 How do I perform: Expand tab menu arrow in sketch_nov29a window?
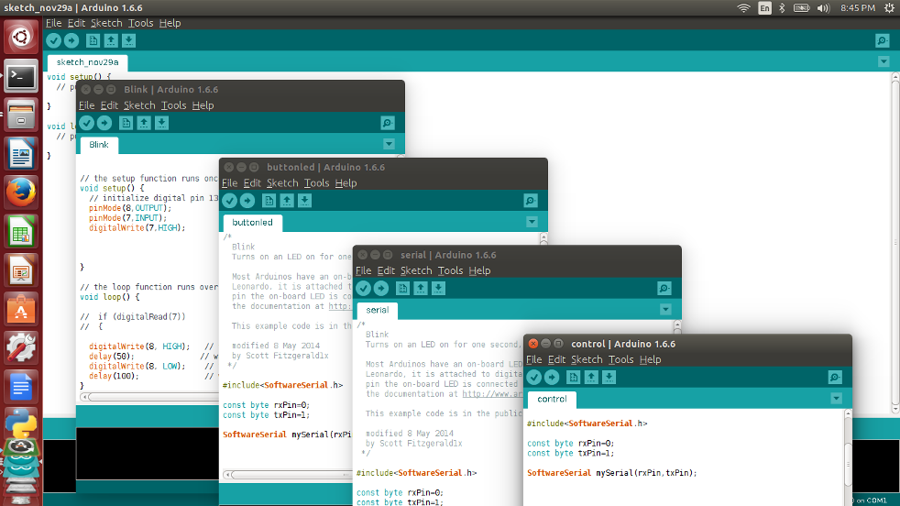tap(884, 62)
